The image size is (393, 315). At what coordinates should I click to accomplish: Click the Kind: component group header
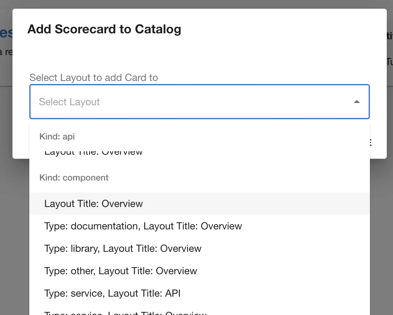74,177
